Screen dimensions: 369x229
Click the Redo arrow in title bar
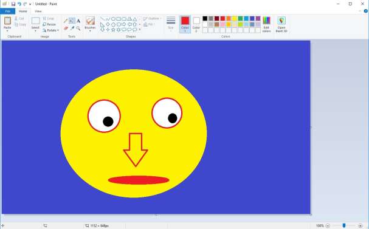25,4
